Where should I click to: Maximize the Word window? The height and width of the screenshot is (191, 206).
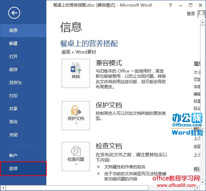(x=191, y=5)
